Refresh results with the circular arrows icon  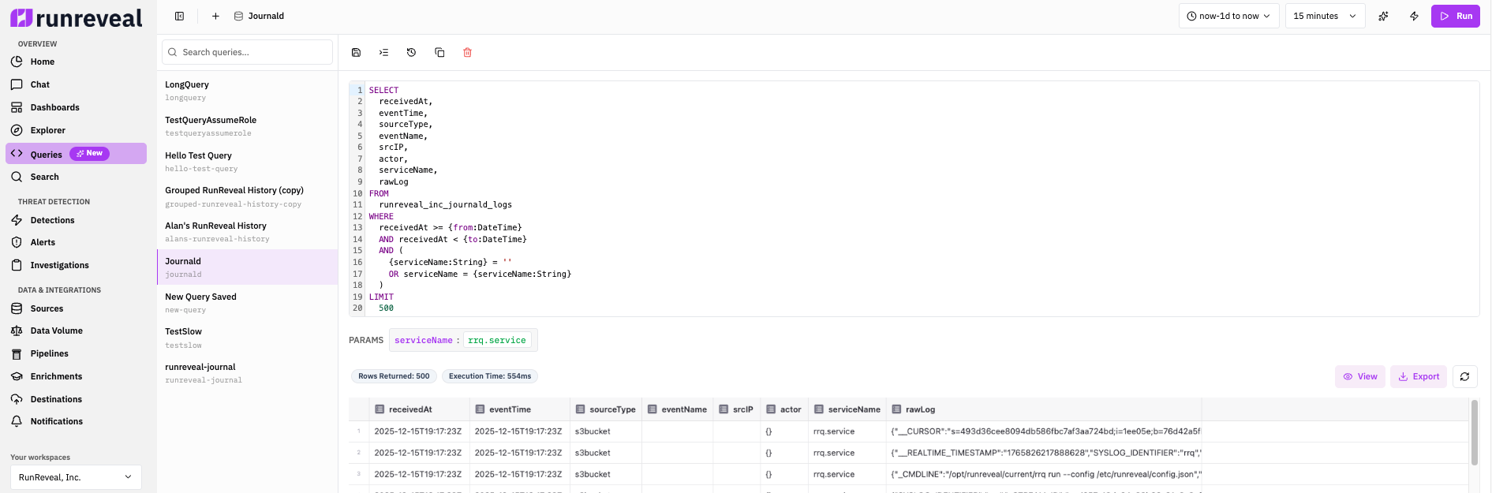[x=1465, y=376]
